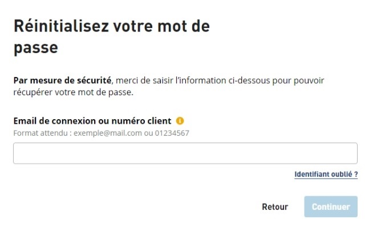Show the tooltip for the login identifier info icon
The image size is (373, 232).
point(180,121)
